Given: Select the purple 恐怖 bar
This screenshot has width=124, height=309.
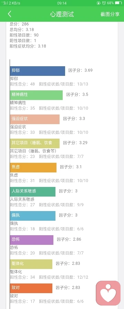Looking at the screenshot, I should 32,240.
